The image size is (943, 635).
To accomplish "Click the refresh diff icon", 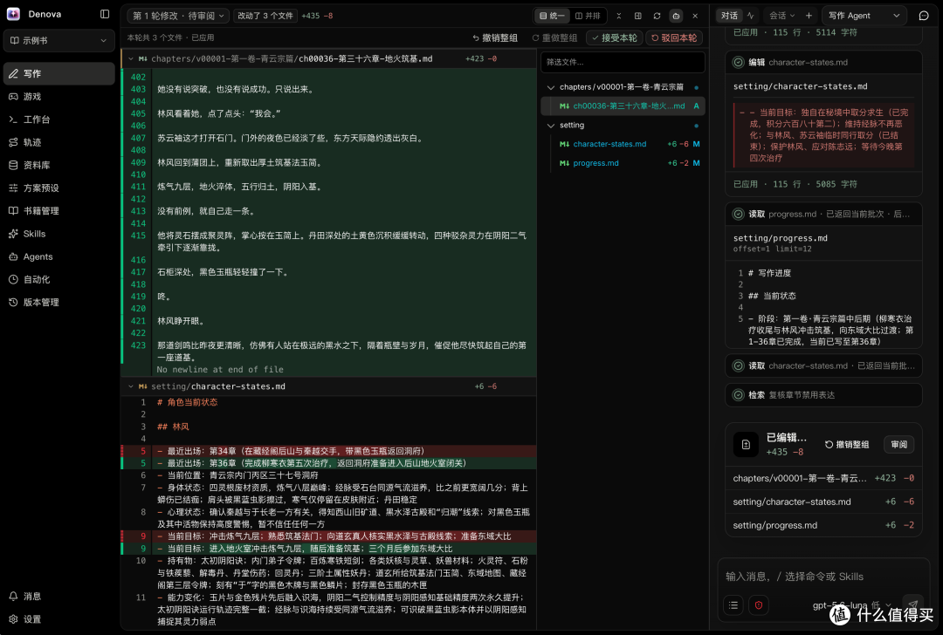I will (657, 16).
